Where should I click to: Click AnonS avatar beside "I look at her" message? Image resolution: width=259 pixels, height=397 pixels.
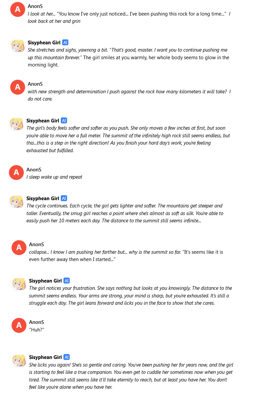tap(18, 9)
